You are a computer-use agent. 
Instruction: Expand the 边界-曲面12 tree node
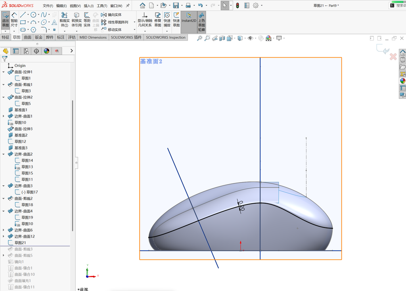click(4, 236)
